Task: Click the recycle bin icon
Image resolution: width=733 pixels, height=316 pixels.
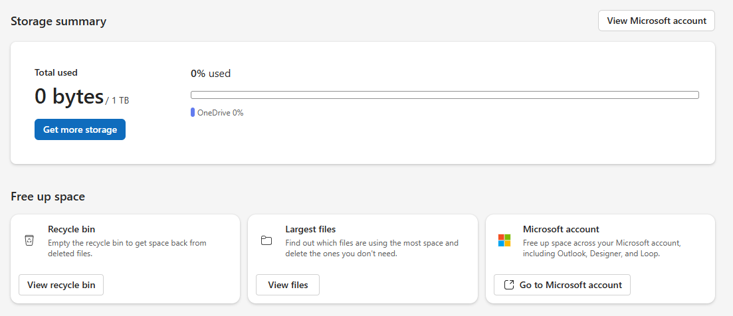Action: click(x=29, y=240)
